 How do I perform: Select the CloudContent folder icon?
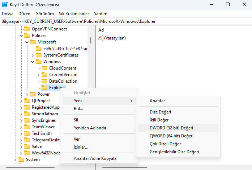tap(44, 68)
